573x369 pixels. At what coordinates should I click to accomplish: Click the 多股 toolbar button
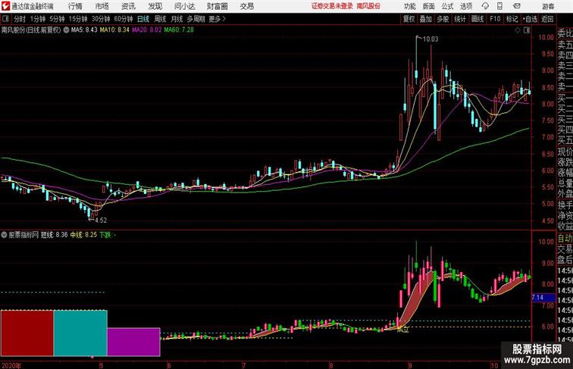point(443,19)
